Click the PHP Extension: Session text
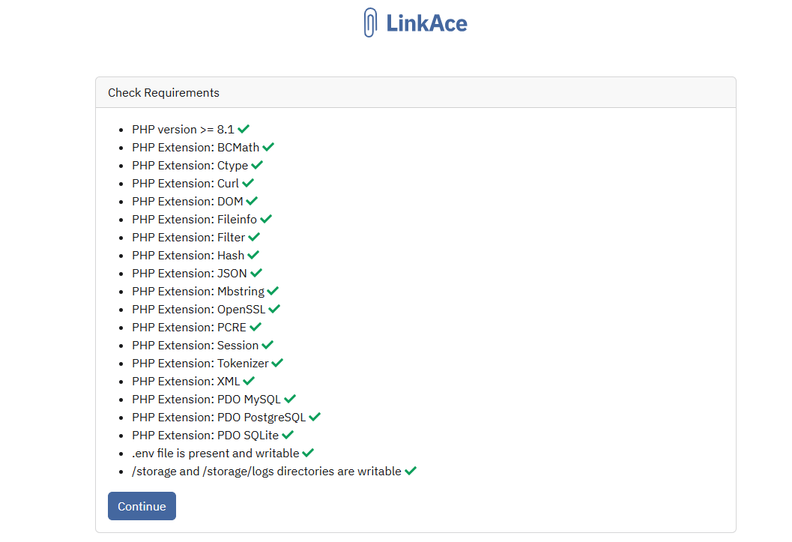Screen dimensions: 792x542 [x=195, y=345]
